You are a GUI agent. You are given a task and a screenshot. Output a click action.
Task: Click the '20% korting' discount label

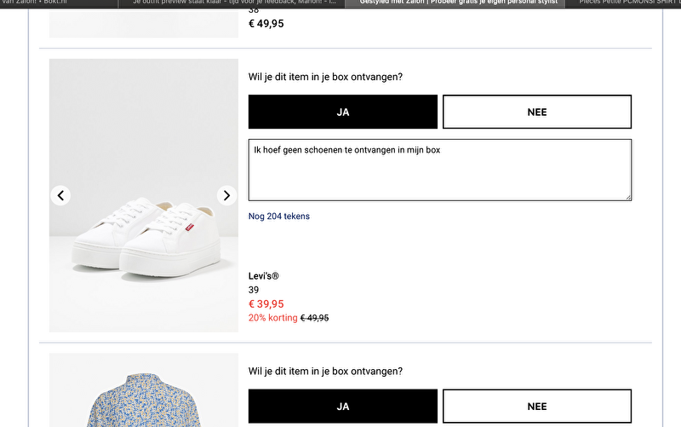pos(272,318)
